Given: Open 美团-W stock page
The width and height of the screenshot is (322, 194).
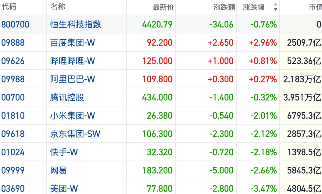Looking at the screenshot, I should pos(64,189).
